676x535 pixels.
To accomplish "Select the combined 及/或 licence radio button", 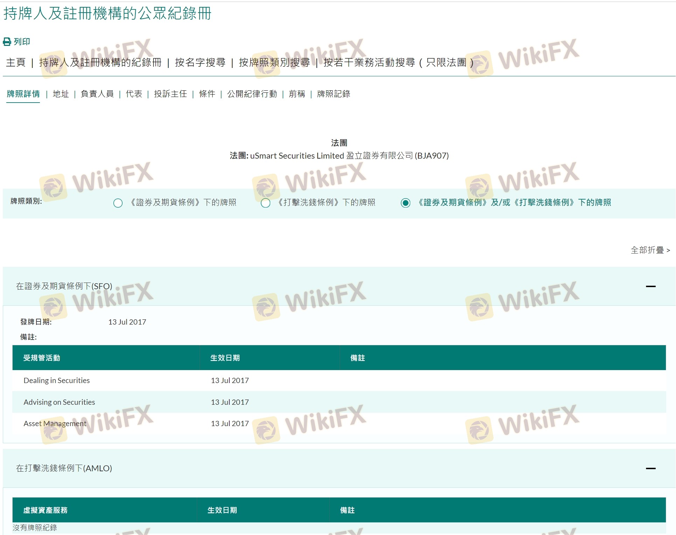I will pos(405,203).
